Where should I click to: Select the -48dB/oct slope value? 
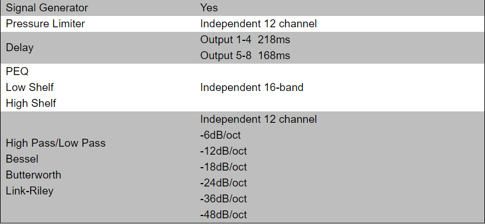[223, 215]
